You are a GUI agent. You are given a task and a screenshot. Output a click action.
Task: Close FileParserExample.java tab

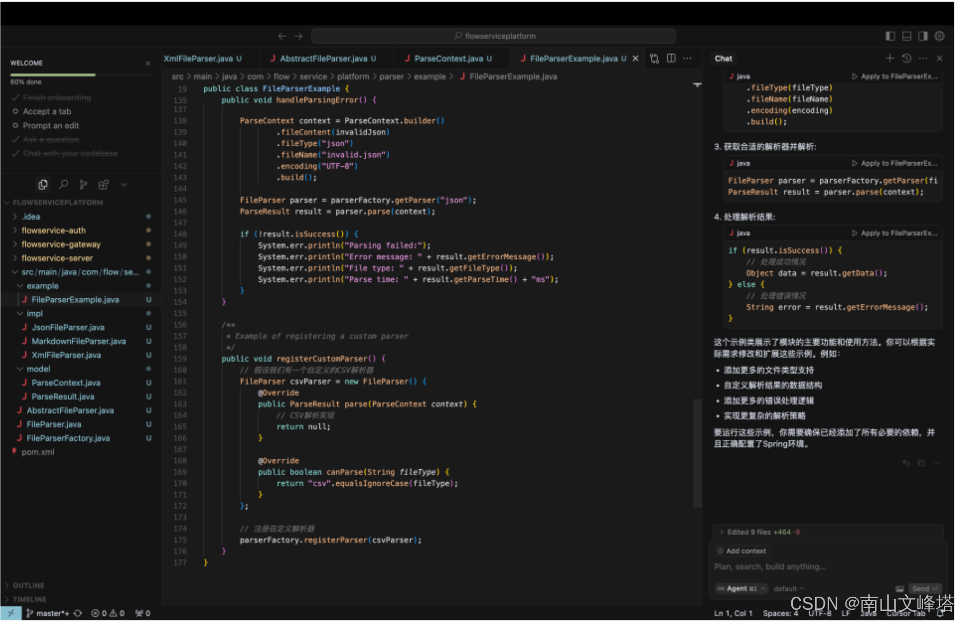[636, 59]
